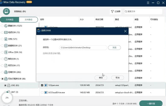This screenshot has height=106, width=166.
Task: Click the 123pan.exe file icon
Action: pyautogui.click(x=46, y=85)
